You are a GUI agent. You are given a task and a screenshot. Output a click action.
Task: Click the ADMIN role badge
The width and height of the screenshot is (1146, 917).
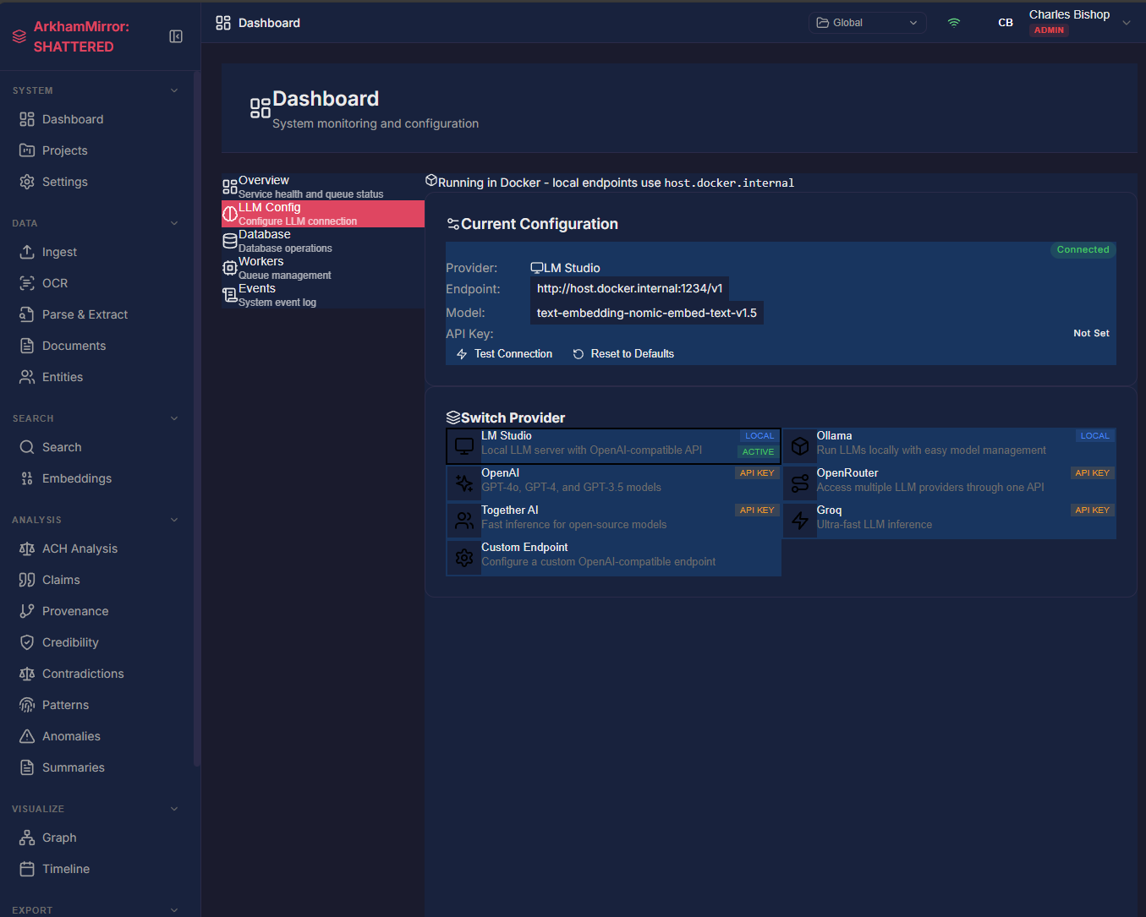[1049, 30]
